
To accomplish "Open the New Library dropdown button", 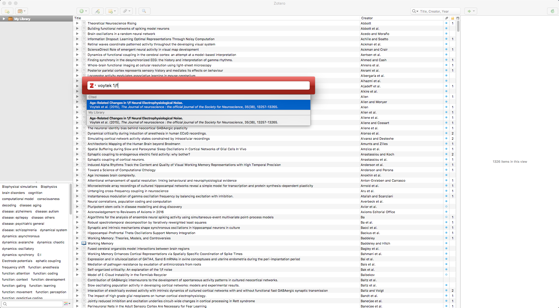I will click(22, 11).
